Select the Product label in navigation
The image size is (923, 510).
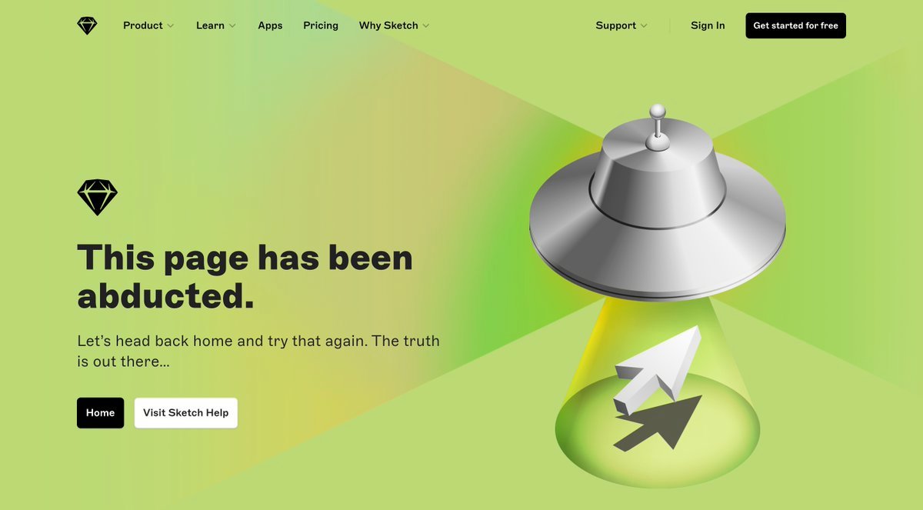(143, 25)
